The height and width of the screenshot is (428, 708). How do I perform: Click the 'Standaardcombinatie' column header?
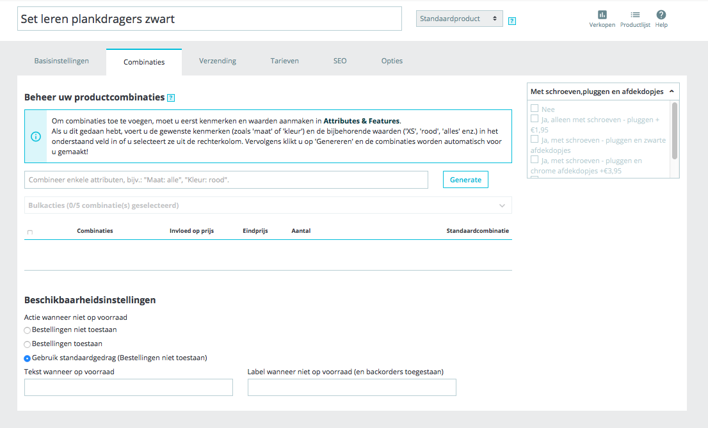(x=478, y=231)
